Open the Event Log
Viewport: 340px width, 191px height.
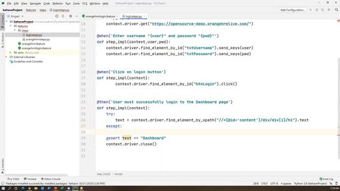coord(326,179)
